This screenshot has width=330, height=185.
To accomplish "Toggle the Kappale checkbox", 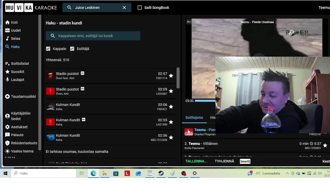I will [48, 49].
